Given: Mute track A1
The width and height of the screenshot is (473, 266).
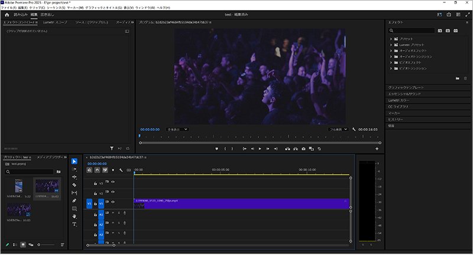Looking at the screenshot, I should (113, 213).
